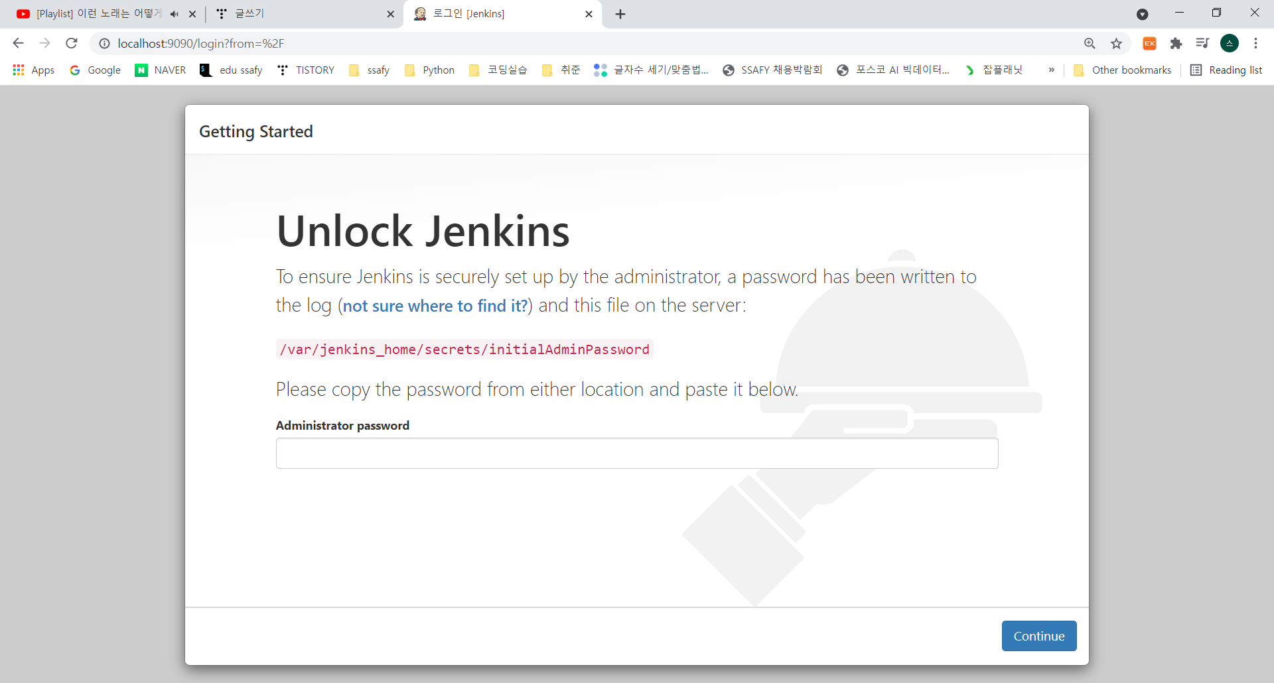
Task: Open the 코딩실습 bookmark folder
Action: pos(498,70)
